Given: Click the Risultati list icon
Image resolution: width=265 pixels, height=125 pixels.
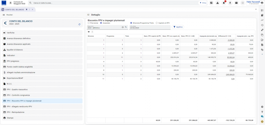Looking at the screenshot, I should pos(3,15).
